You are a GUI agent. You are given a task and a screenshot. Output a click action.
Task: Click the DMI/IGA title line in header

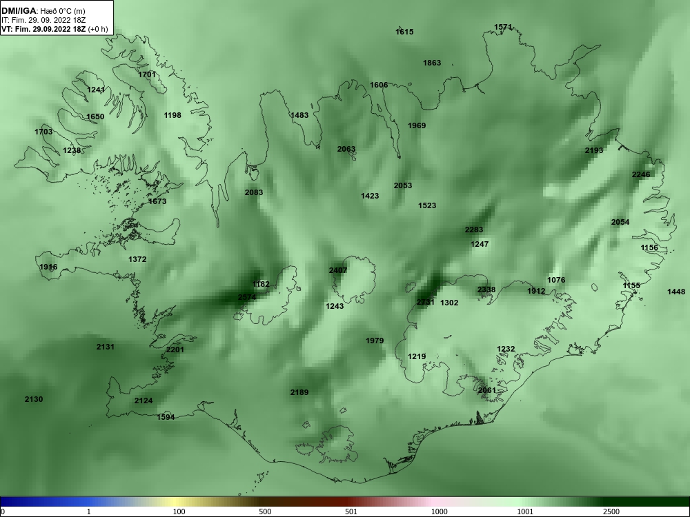tap(43, 10)
